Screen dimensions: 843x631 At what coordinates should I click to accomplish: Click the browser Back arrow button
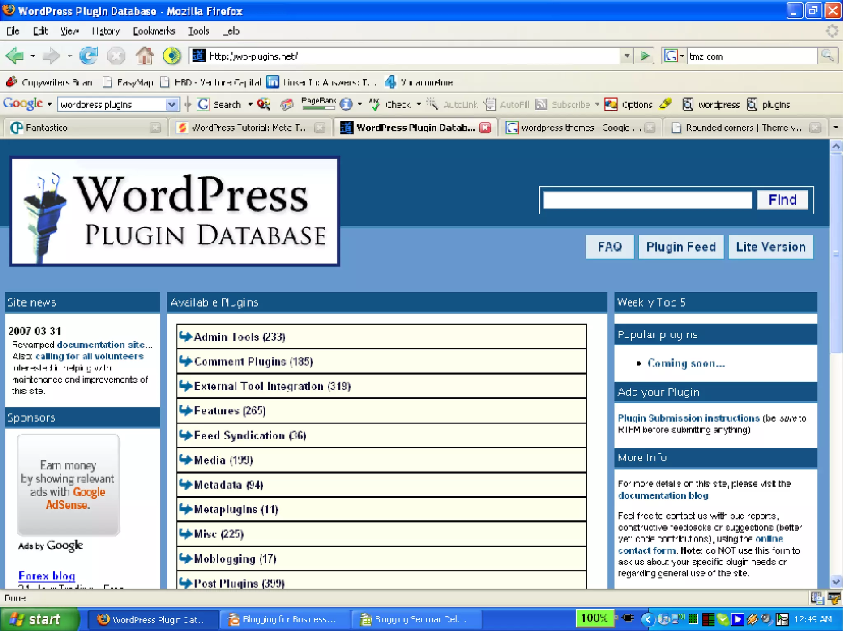(x=15, y=56)
